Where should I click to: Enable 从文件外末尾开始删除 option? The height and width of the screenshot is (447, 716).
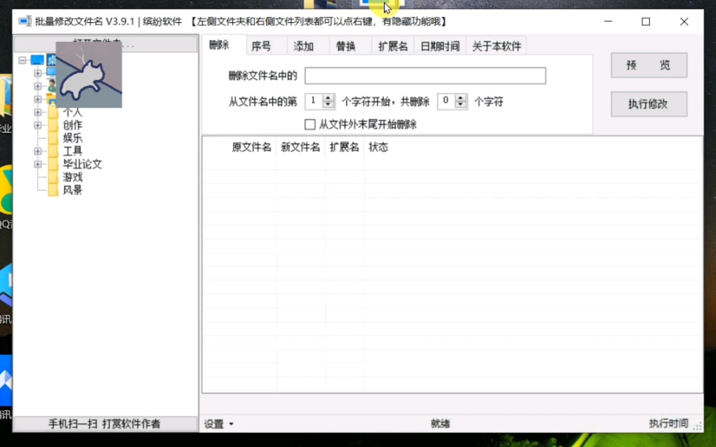pos(310,124)
